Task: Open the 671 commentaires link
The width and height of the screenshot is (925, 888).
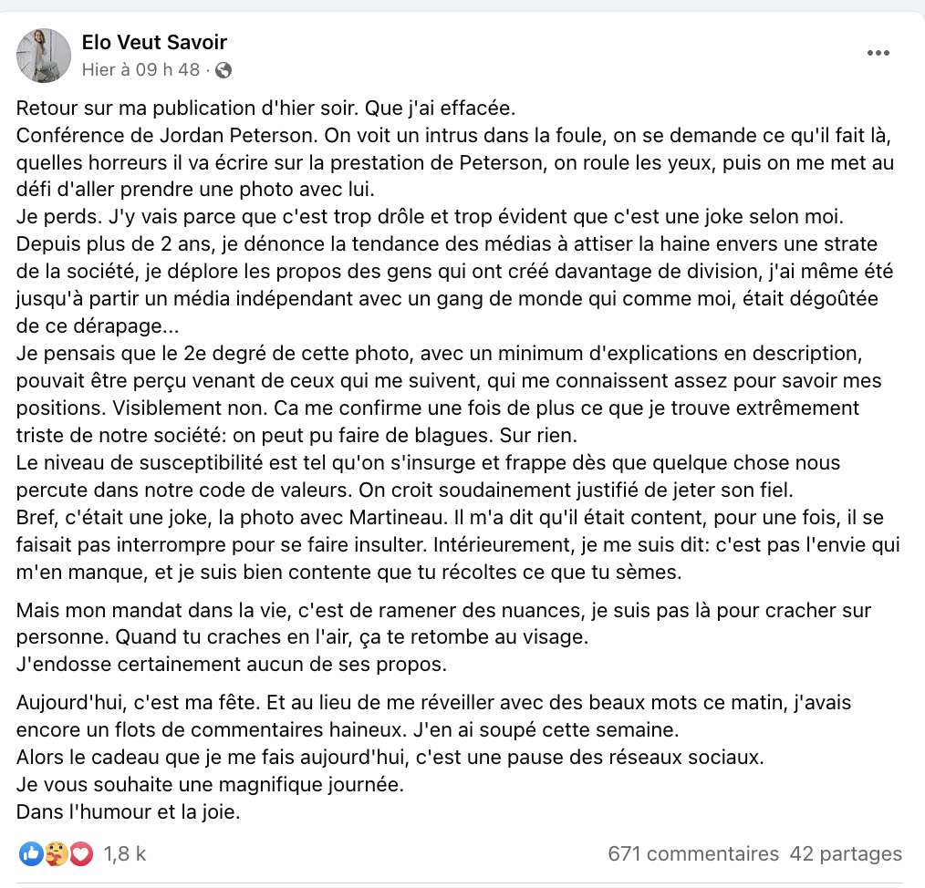Action: [x=693, y=853]
